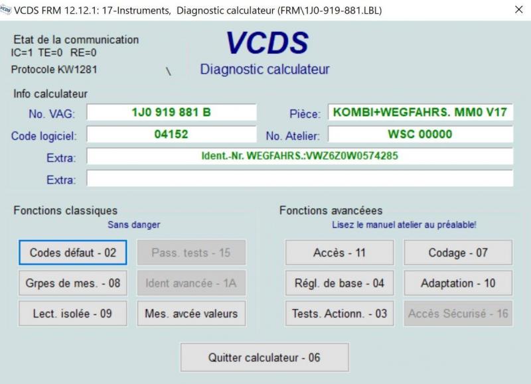
Task: Click Ident avancée - 1A button
Action: coord(191,283)
